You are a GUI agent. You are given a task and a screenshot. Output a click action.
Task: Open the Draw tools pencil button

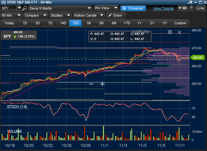pyautogui.click(x=116, y=15)
